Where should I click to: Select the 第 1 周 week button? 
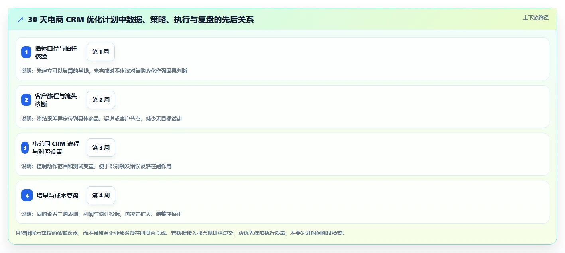100,52
